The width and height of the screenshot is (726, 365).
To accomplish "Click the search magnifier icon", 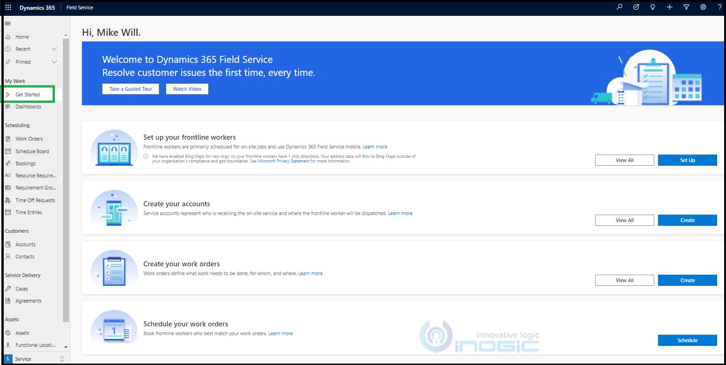I will (x=619, y=7).
